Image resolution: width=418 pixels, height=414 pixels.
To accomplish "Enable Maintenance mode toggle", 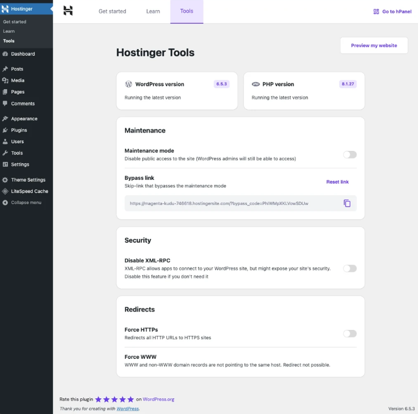I will click(349, 155).
